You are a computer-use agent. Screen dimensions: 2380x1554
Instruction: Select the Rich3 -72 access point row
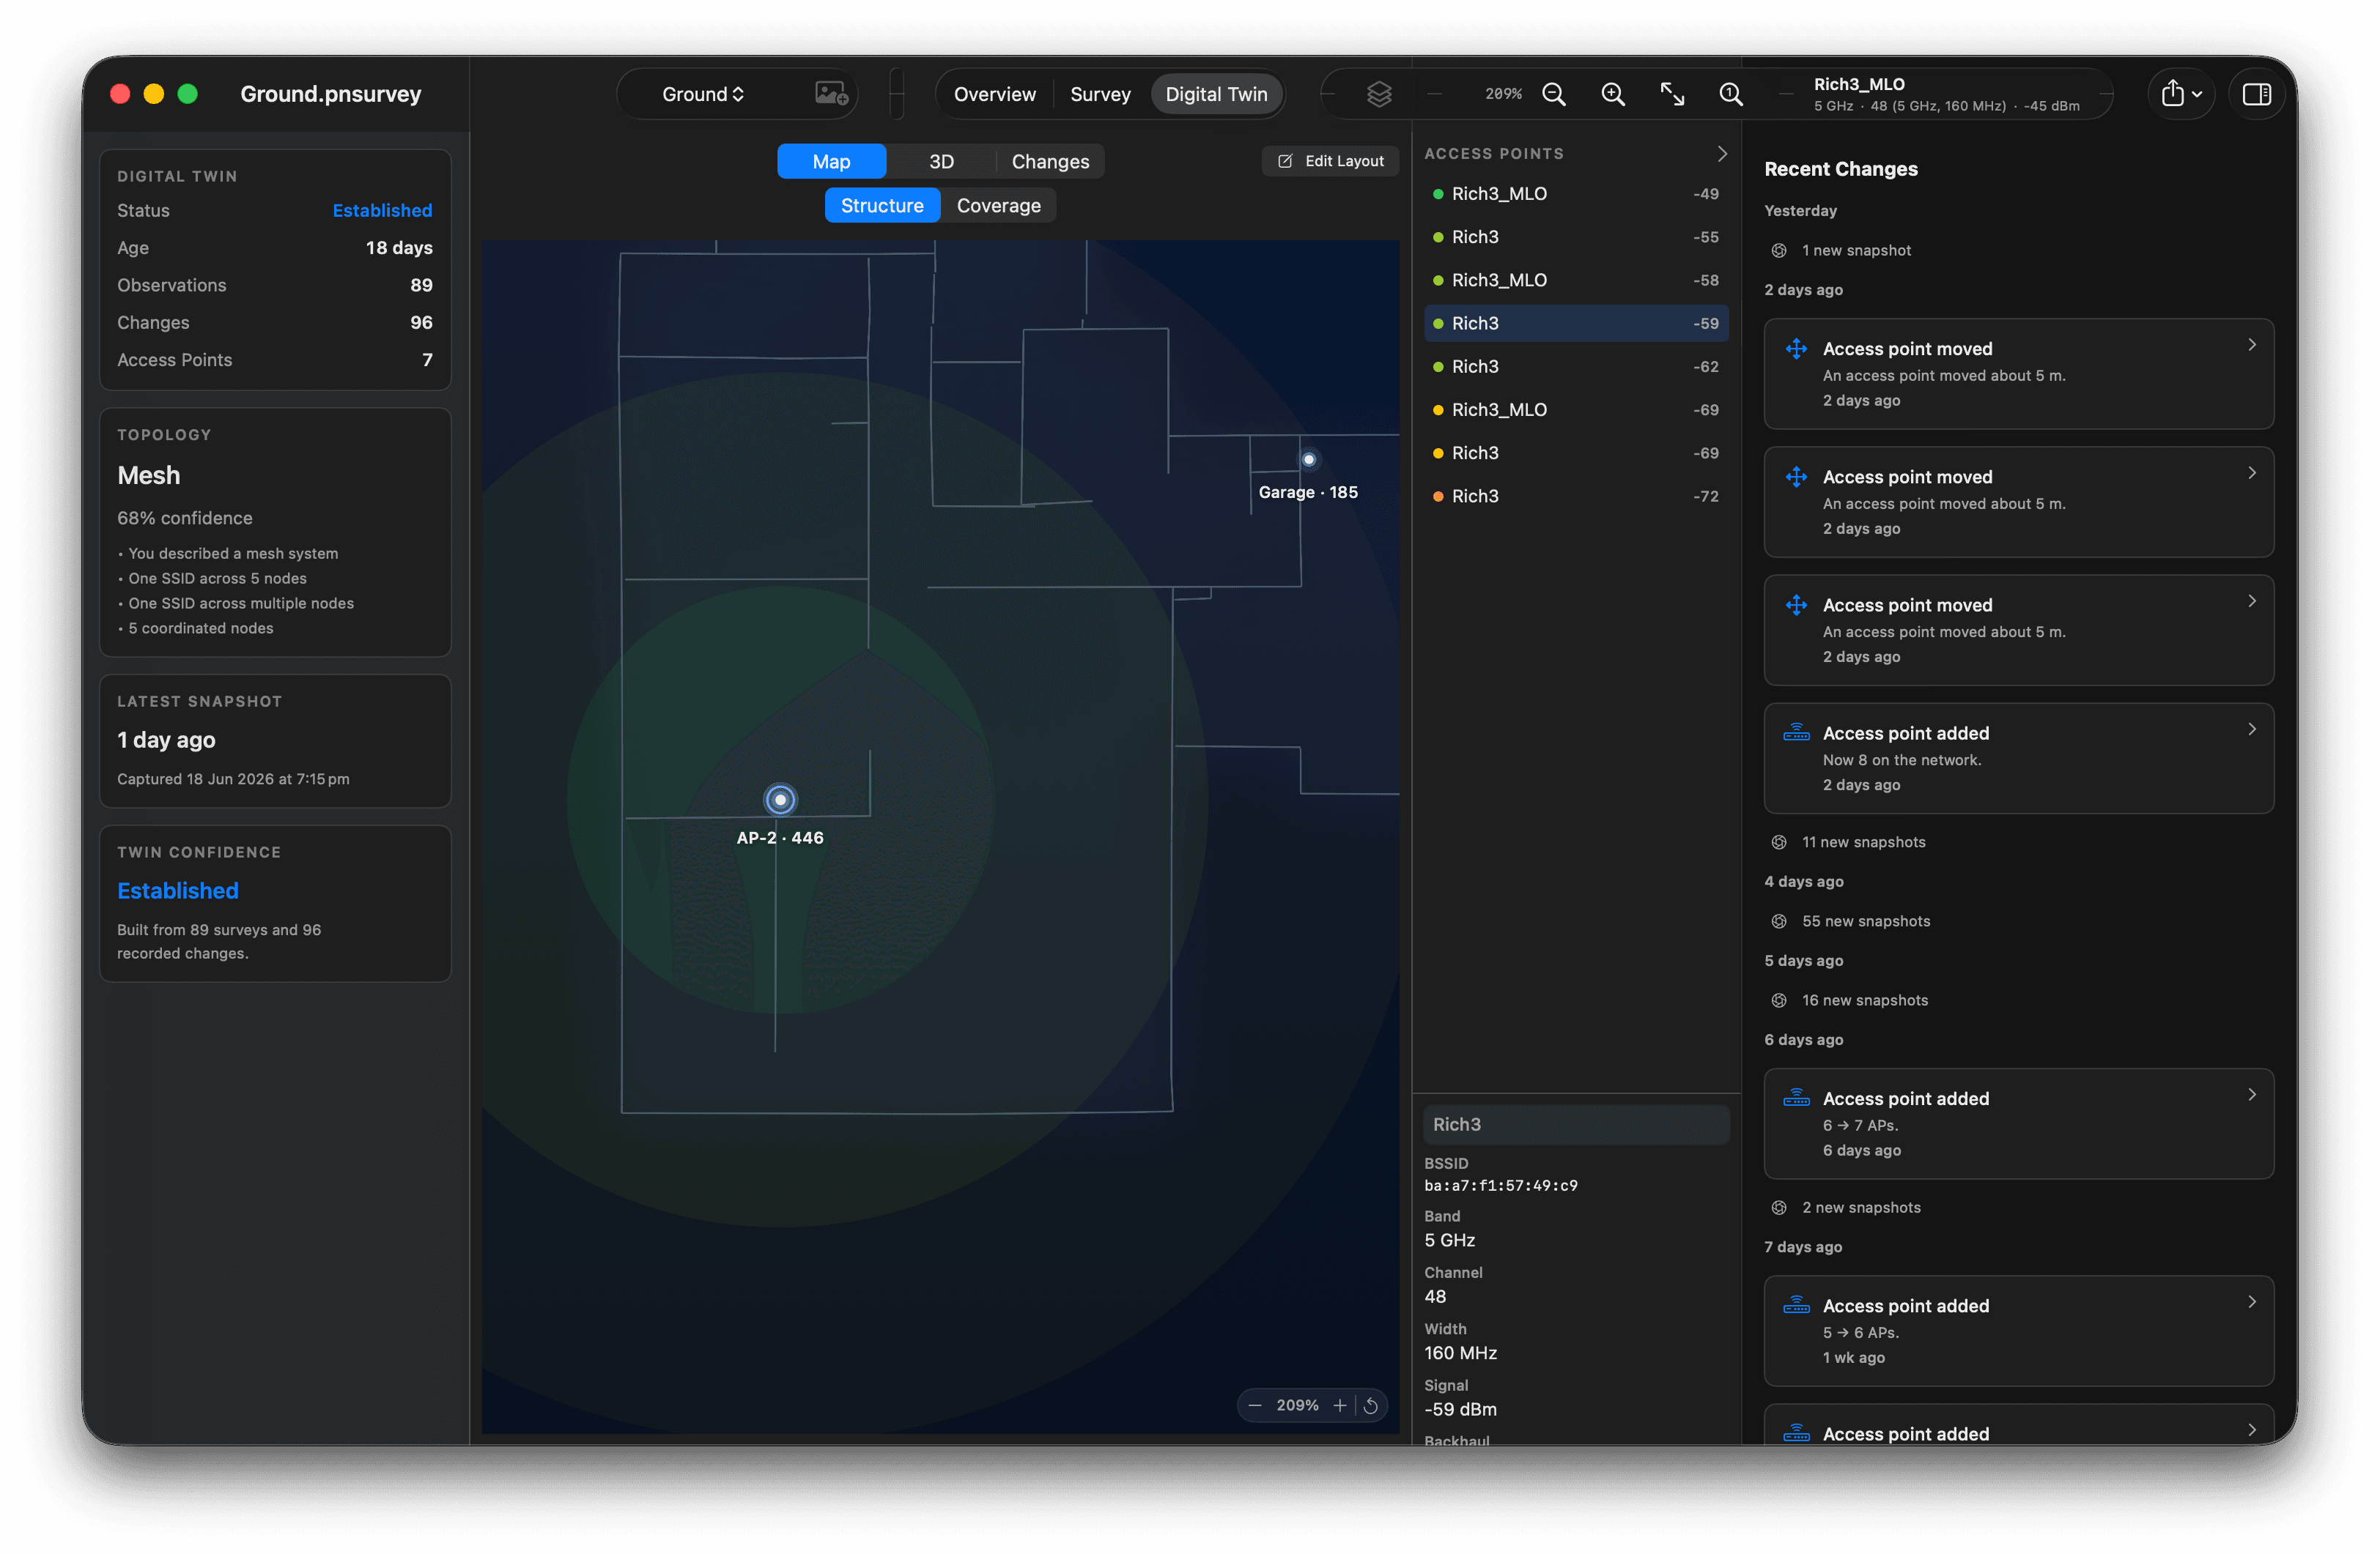1576,496
